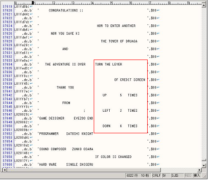This screenshot has height=180, width=208.
Task: Click the name SATOSHI KNIGHT
Action: pyautogui.click(x=80, y=134)
